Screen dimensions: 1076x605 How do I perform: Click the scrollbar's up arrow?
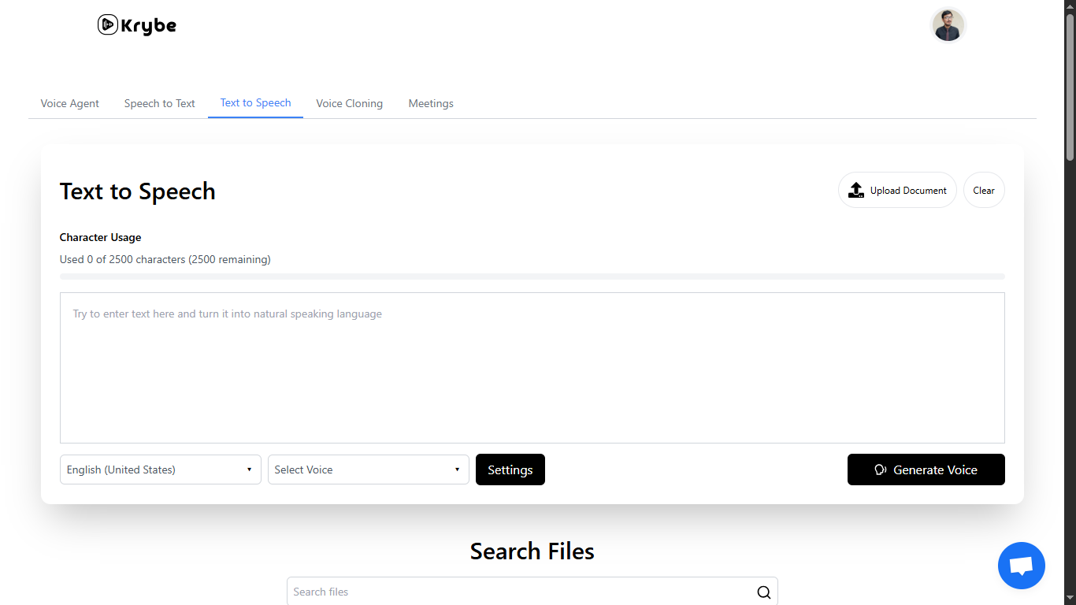[1070, 6]
